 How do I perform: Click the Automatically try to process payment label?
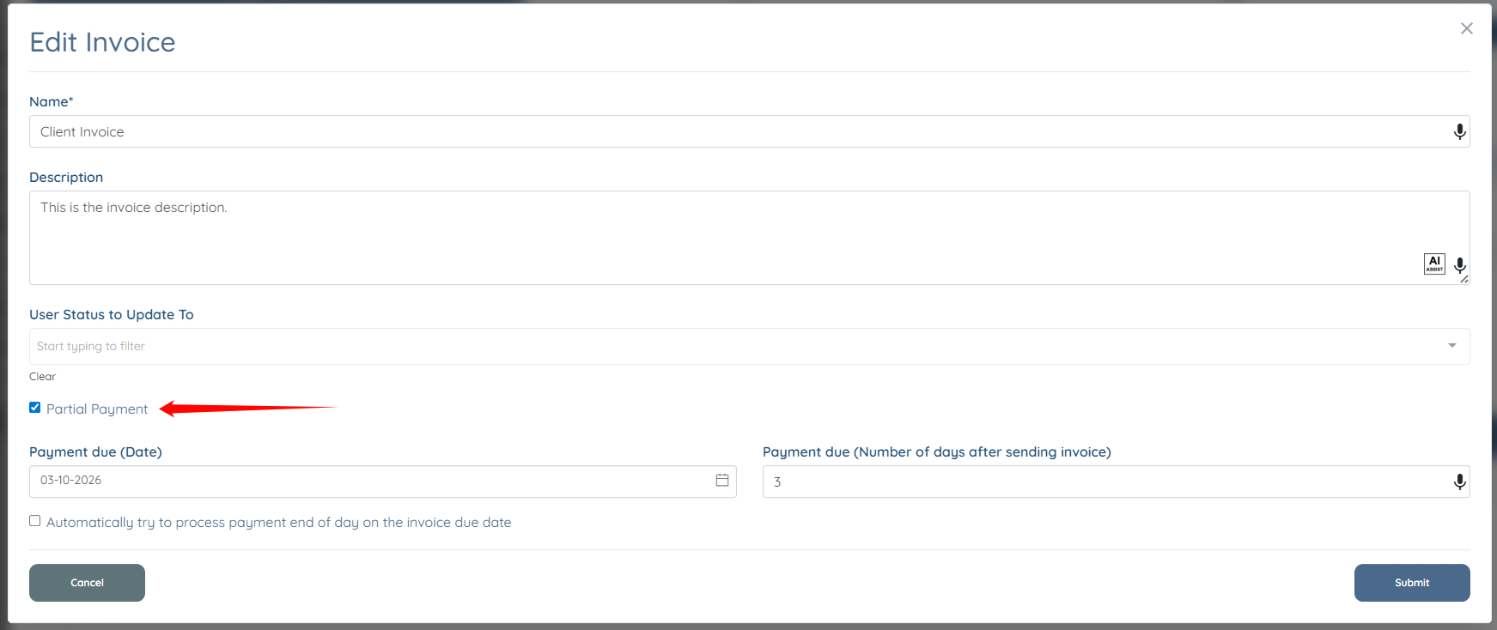click(x=279, y=523)
